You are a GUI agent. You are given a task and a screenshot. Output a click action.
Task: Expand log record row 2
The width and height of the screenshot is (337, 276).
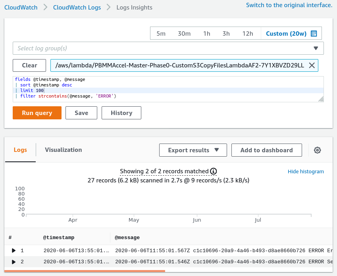tap(14, 262)
